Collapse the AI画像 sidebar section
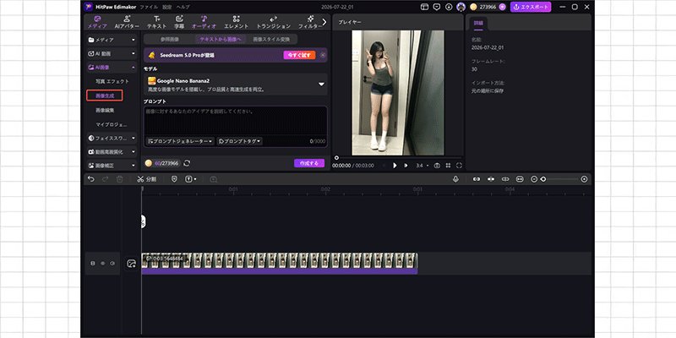676x338 pixels. coord(112,68)
